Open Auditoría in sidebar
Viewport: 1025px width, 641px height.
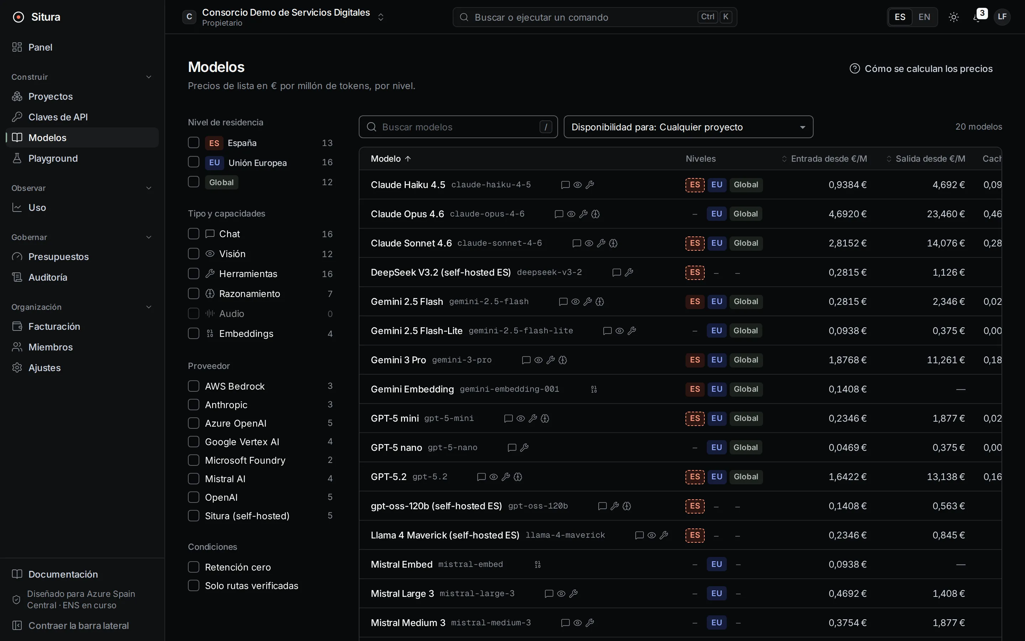coord(82,277)
